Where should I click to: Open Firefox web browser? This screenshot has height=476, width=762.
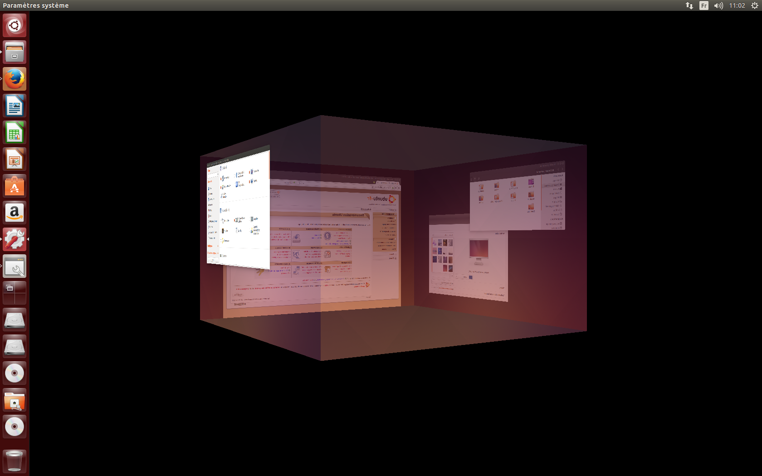pos(15,79)
